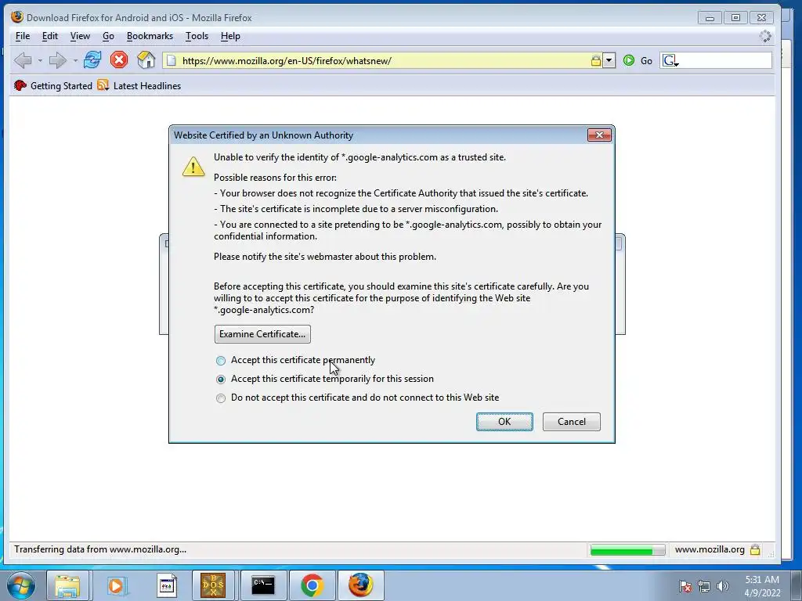Image resolution: width=802 pixels, height=601 pixels.
Task: Open the command prompt taskbar icon
Action: pyautogui.click(x=262, y=585)
